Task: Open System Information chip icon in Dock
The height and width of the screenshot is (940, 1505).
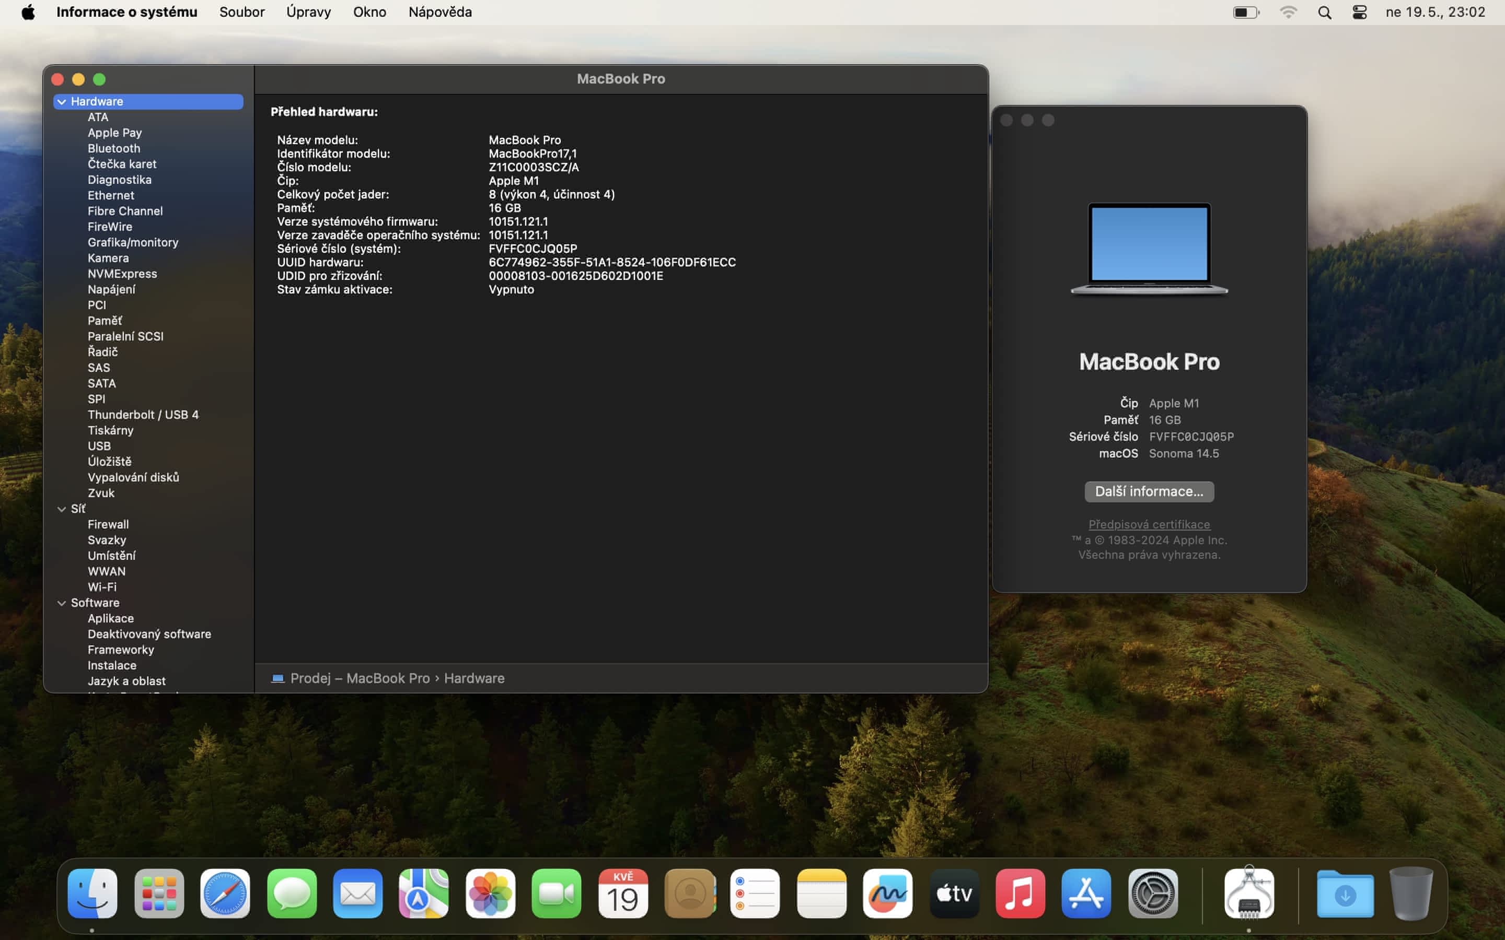Action: click(x=1249, y=894)
